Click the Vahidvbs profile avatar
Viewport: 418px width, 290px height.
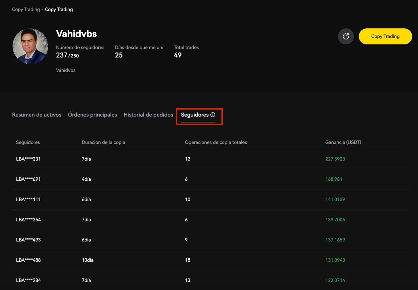point(30,46)
